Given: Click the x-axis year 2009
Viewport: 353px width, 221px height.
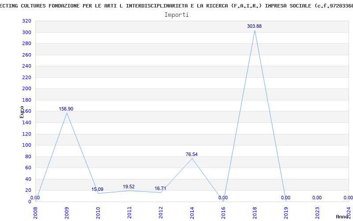Looking at the screenshot, I should pos(67,213).
